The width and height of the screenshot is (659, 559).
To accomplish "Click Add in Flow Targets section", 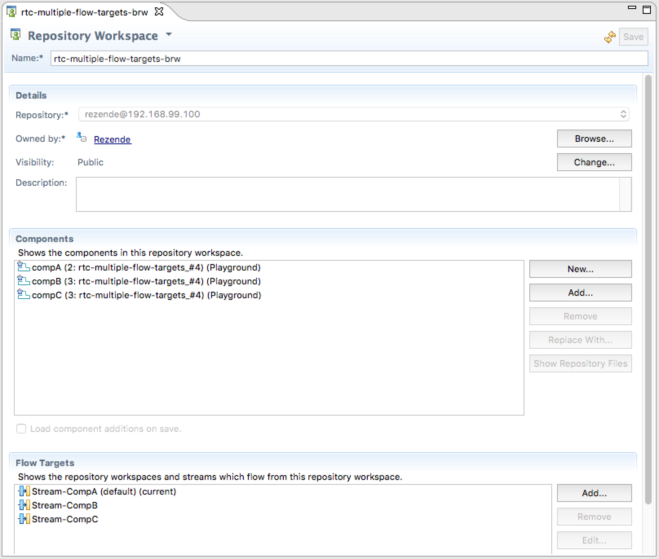I will point(594,493).
